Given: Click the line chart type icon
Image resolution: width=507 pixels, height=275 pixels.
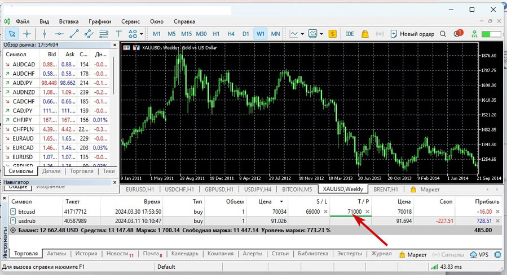Looking at the screenshot, I should [294, 34].
